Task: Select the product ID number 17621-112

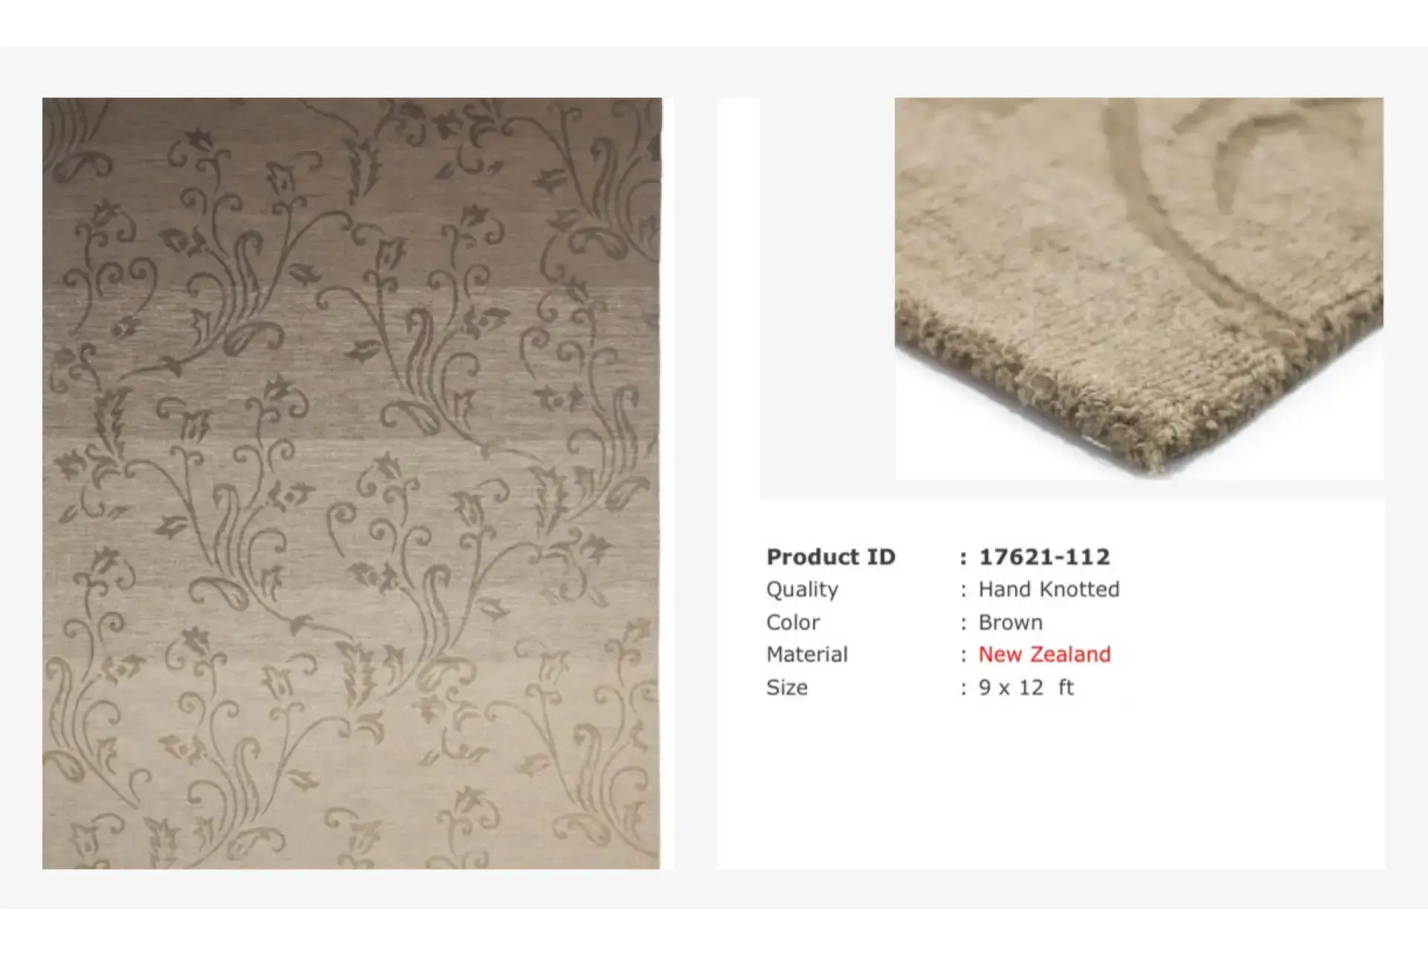Action: point(1044,557)
